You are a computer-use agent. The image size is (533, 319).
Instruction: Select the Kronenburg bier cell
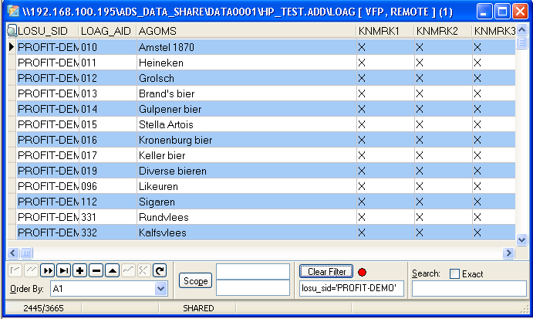pos(246,141)
